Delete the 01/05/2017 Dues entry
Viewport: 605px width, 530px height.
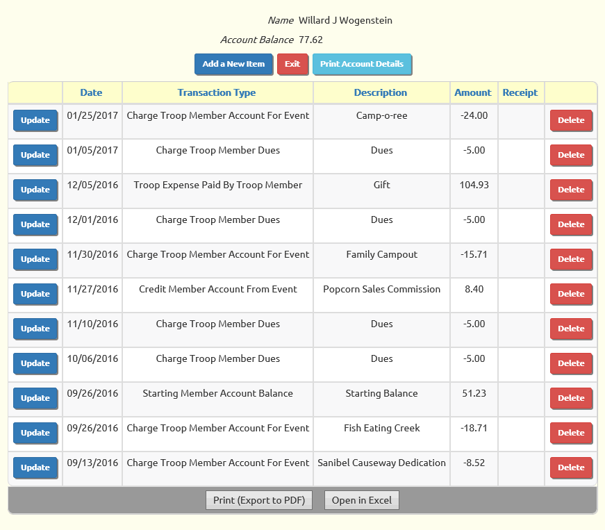(x=571, y=155)
